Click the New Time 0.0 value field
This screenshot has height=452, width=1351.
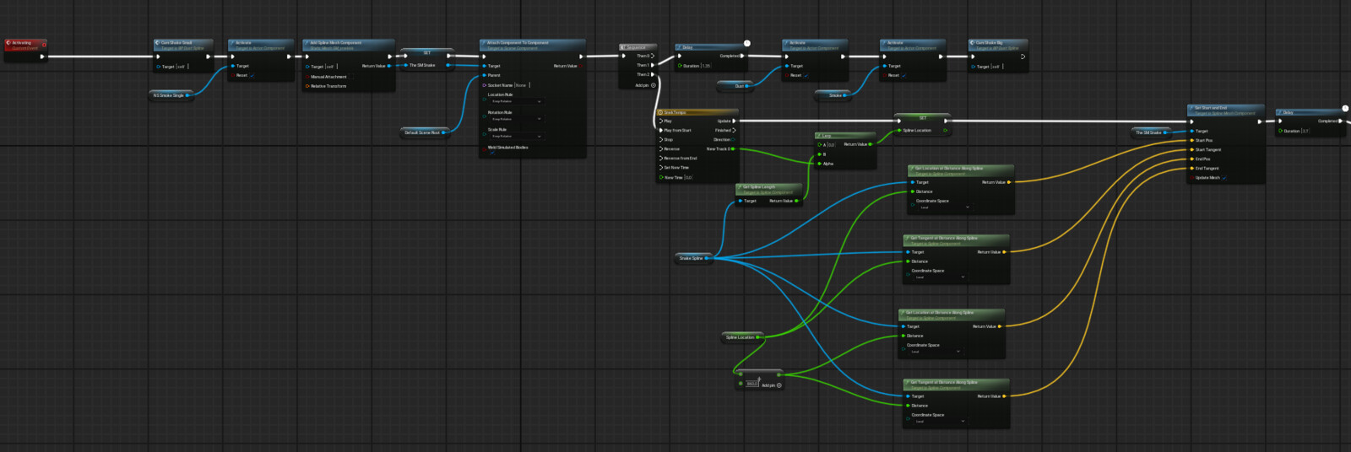[x=688, y=177]
